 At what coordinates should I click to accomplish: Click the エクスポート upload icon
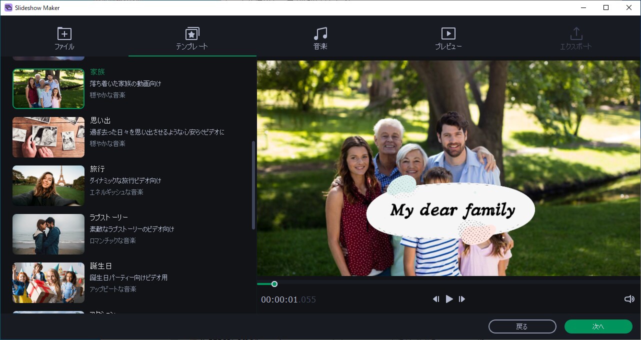576,33
